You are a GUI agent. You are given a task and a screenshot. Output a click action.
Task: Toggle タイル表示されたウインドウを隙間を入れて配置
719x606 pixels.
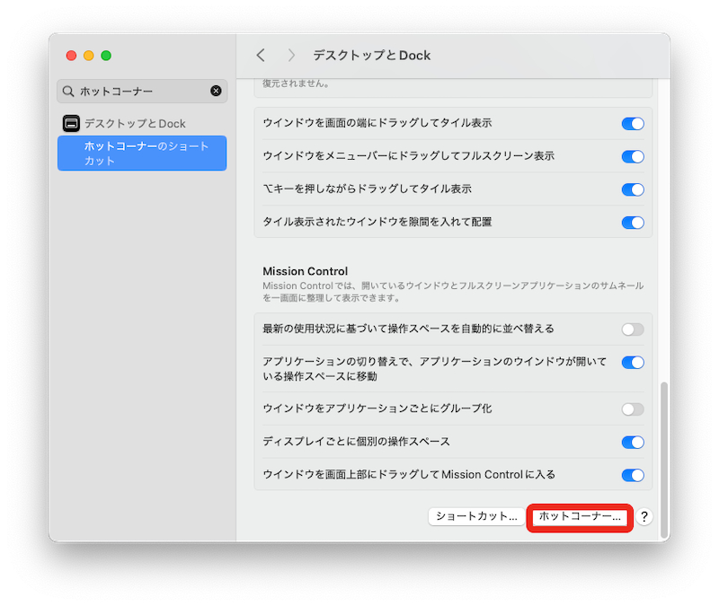[x=633, y=223]
